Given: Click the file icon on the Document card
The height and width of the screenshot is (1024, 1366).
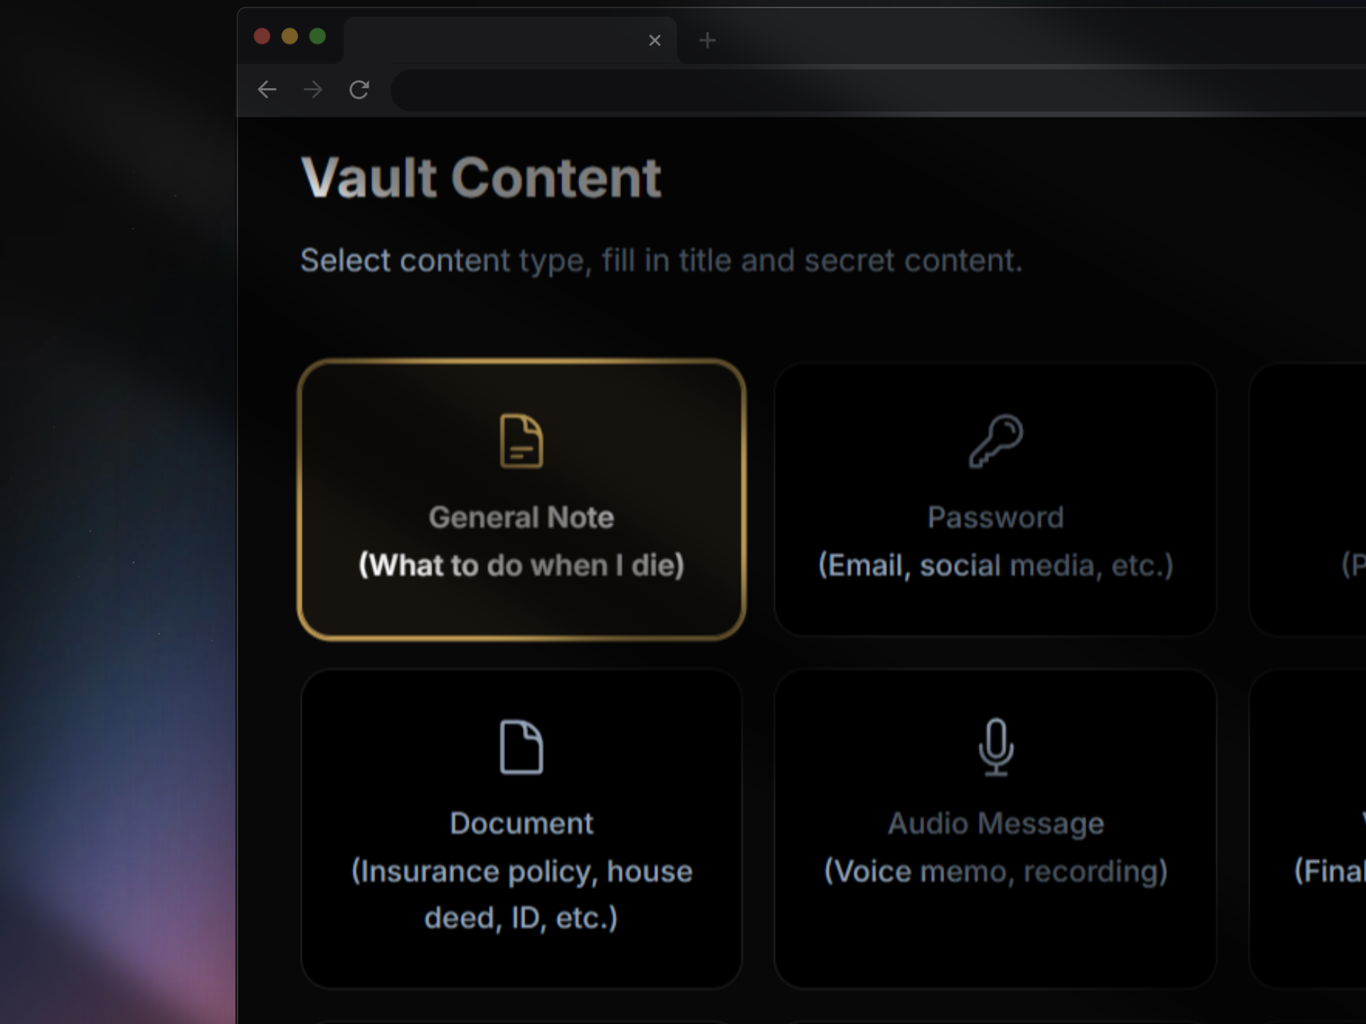Looking at the screenshot, I should pos(521,747).
